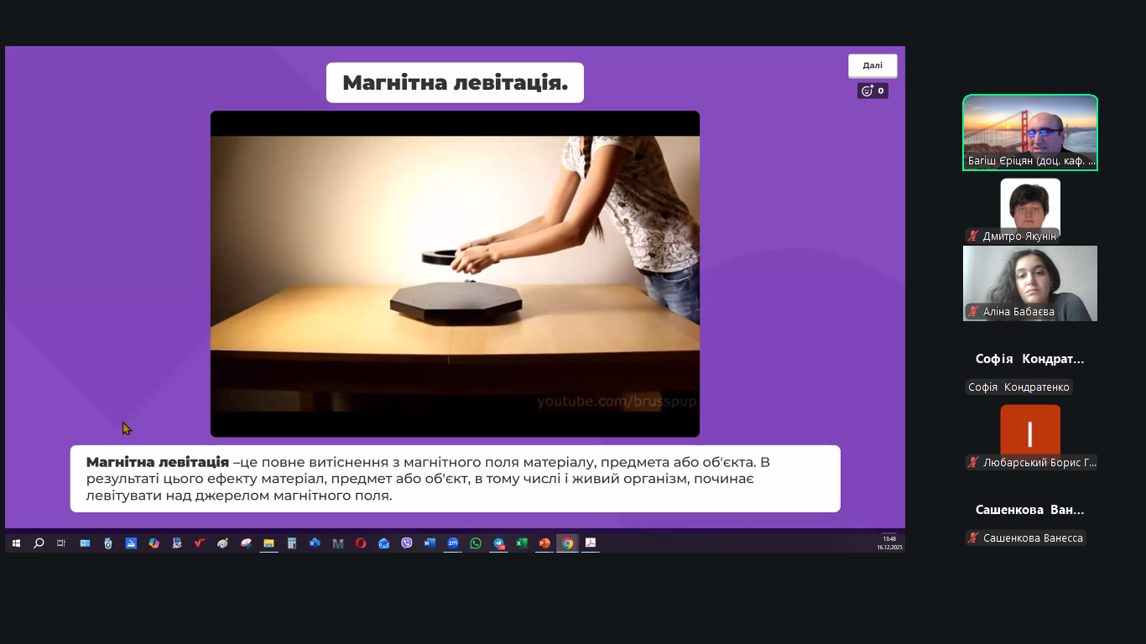Select Багіш Єріцян's video tile
1146x644 pixels.
point(1030,132)
